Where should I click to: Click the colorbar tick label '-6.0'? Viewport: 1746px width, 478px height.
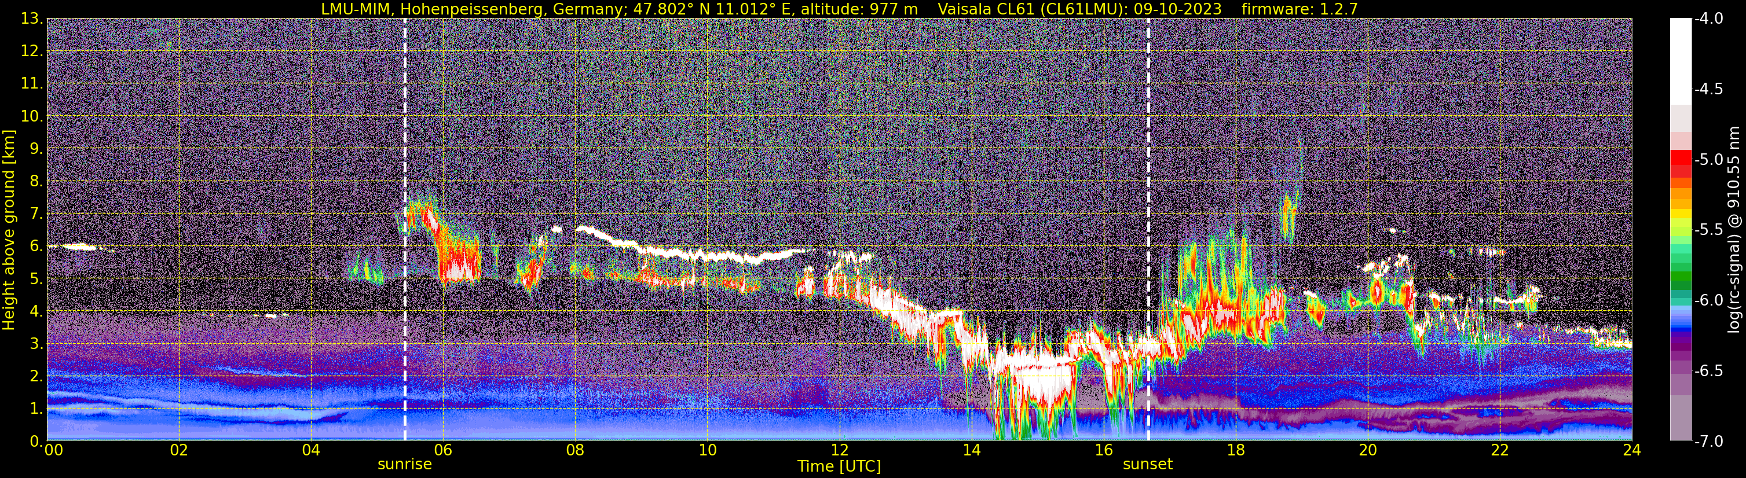(1708, 300)
